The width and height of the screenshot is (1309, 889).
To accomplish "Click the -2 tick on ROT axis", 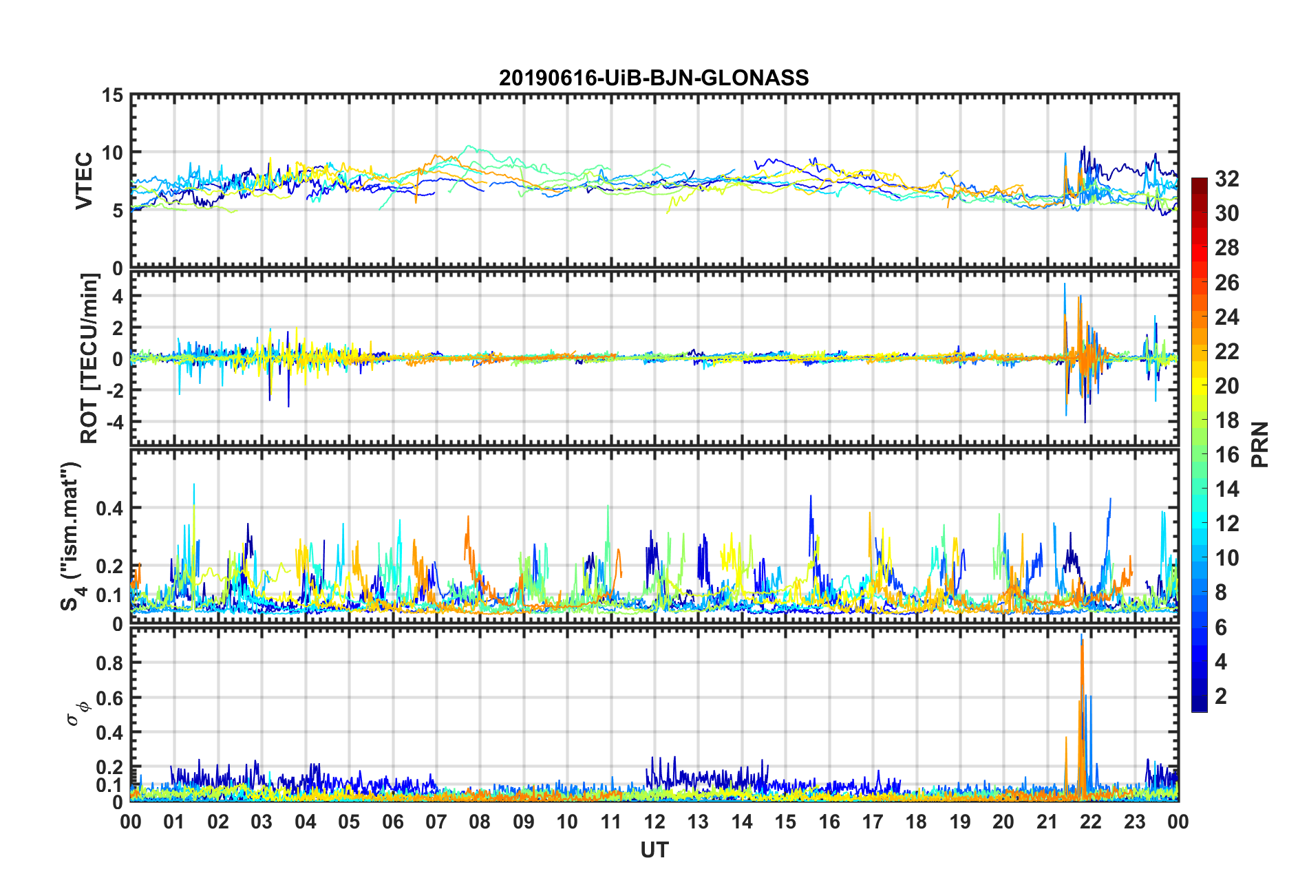I will pos(114,389).
